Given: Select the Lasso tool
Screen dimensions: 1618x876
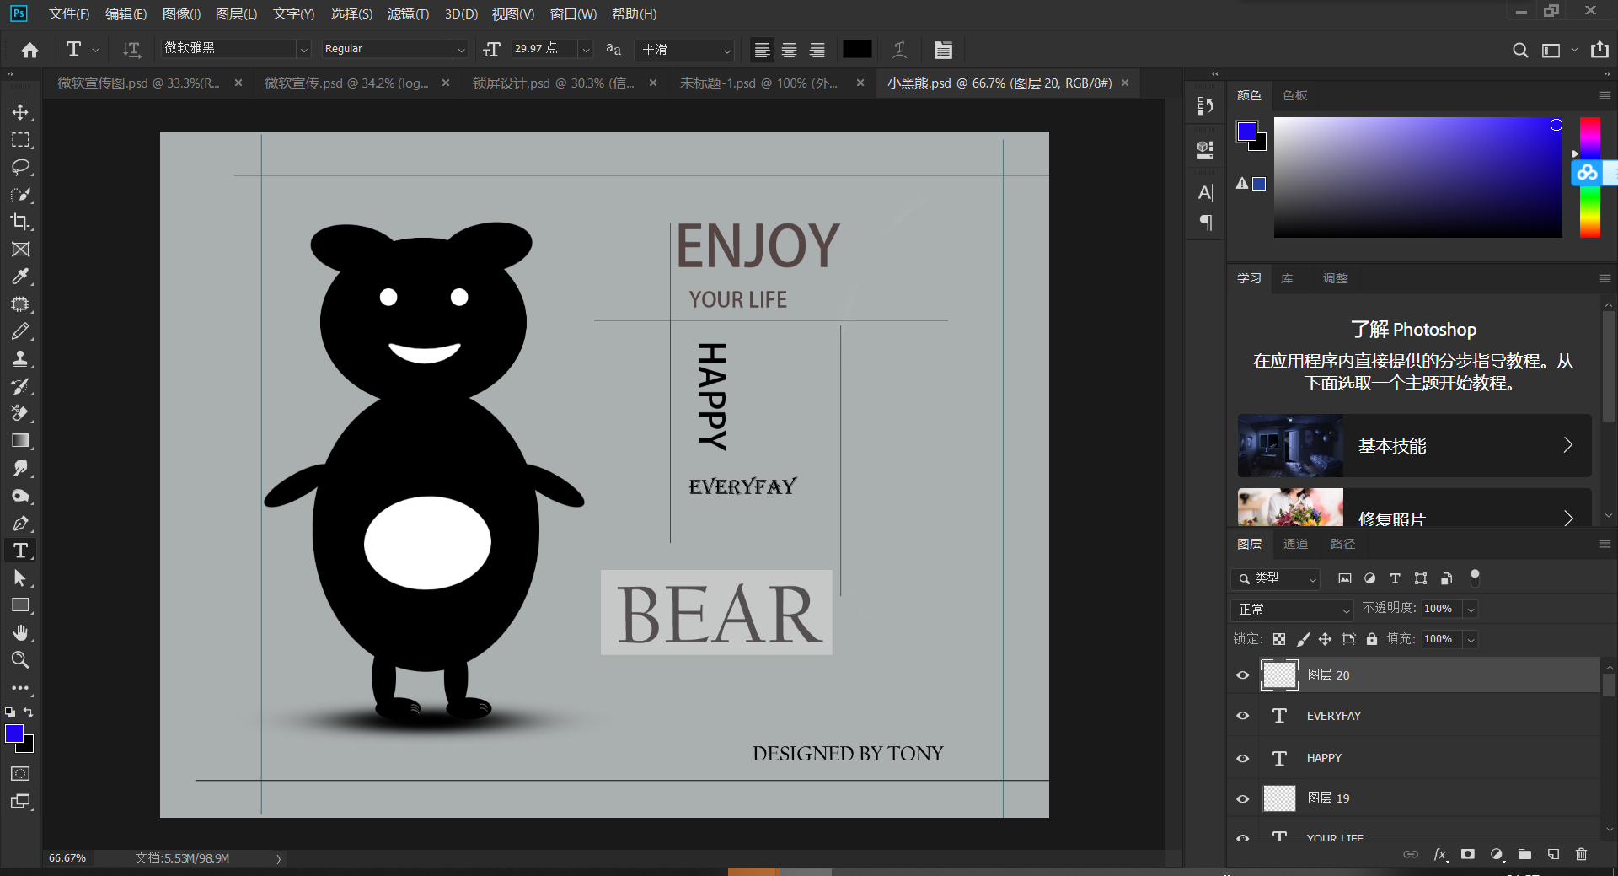Looking at the screenshot, I should [x=20, y=167].
